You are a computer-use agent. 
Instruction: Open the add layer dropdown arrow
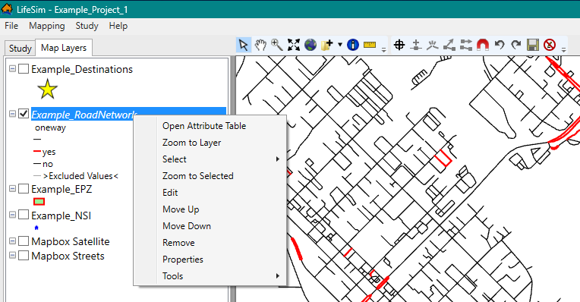tap(339, 45)
